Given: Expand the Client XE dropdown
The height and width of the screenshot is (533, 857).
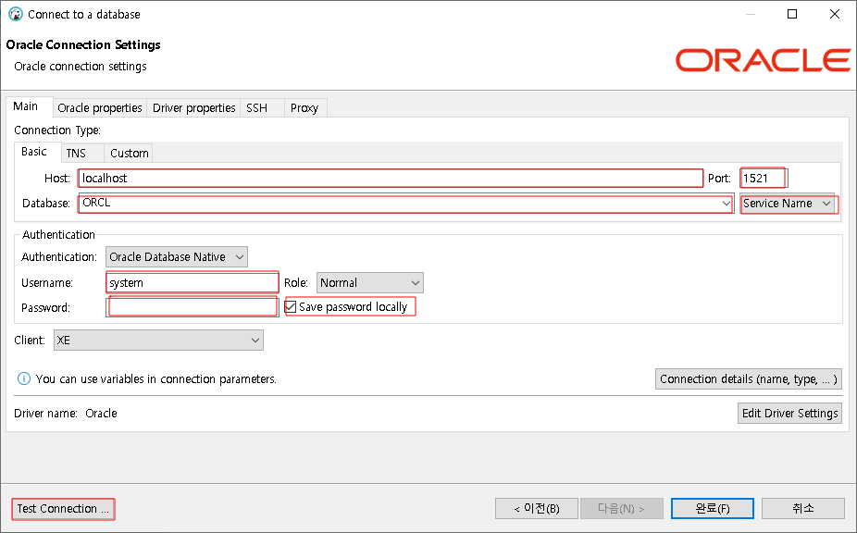Looking at the screenshot, I should [158, 340].
